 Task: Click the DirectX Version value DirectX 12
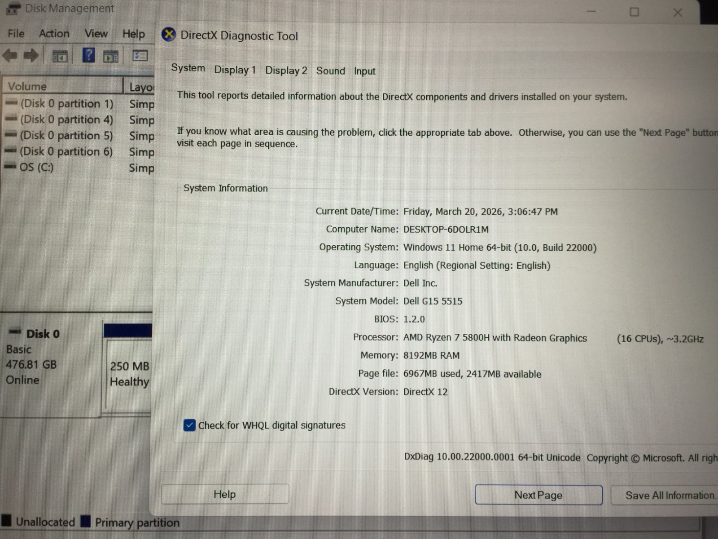pos(425,392)
